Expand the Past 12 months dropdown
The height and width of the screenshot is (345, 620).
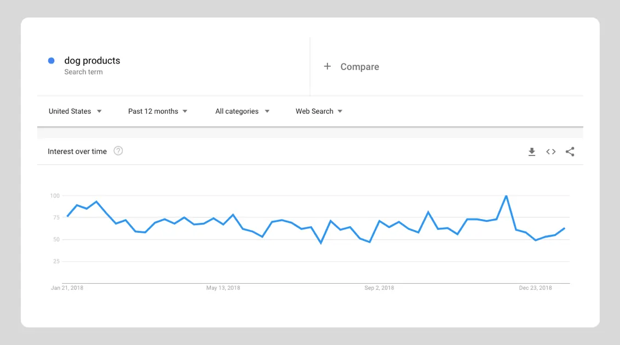(158, 111)
